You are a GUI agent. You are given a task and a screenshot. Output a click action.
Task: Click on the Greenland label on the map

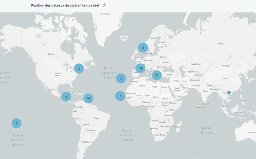point(105,14)
